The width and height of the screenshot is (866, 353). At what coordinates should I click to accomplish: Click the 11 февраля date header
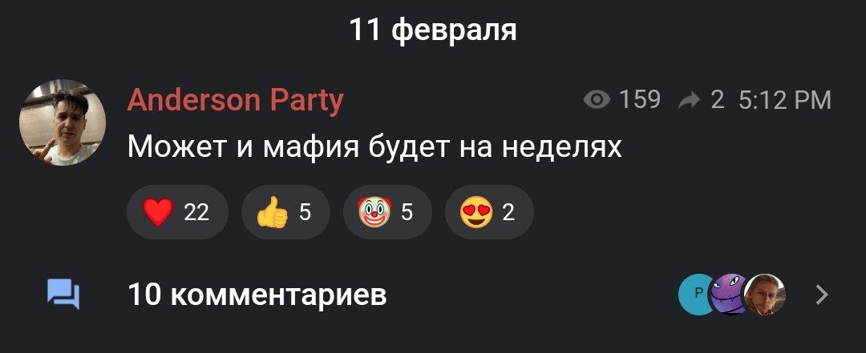point(433,30)
